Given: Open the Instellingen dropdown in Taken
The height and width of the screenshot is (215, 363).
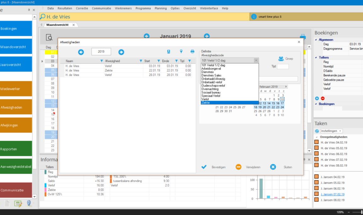Looking at the screenshot, I should pos(331,131).
